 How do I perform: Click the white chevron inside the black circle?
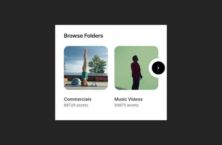(x=158, y=68)
